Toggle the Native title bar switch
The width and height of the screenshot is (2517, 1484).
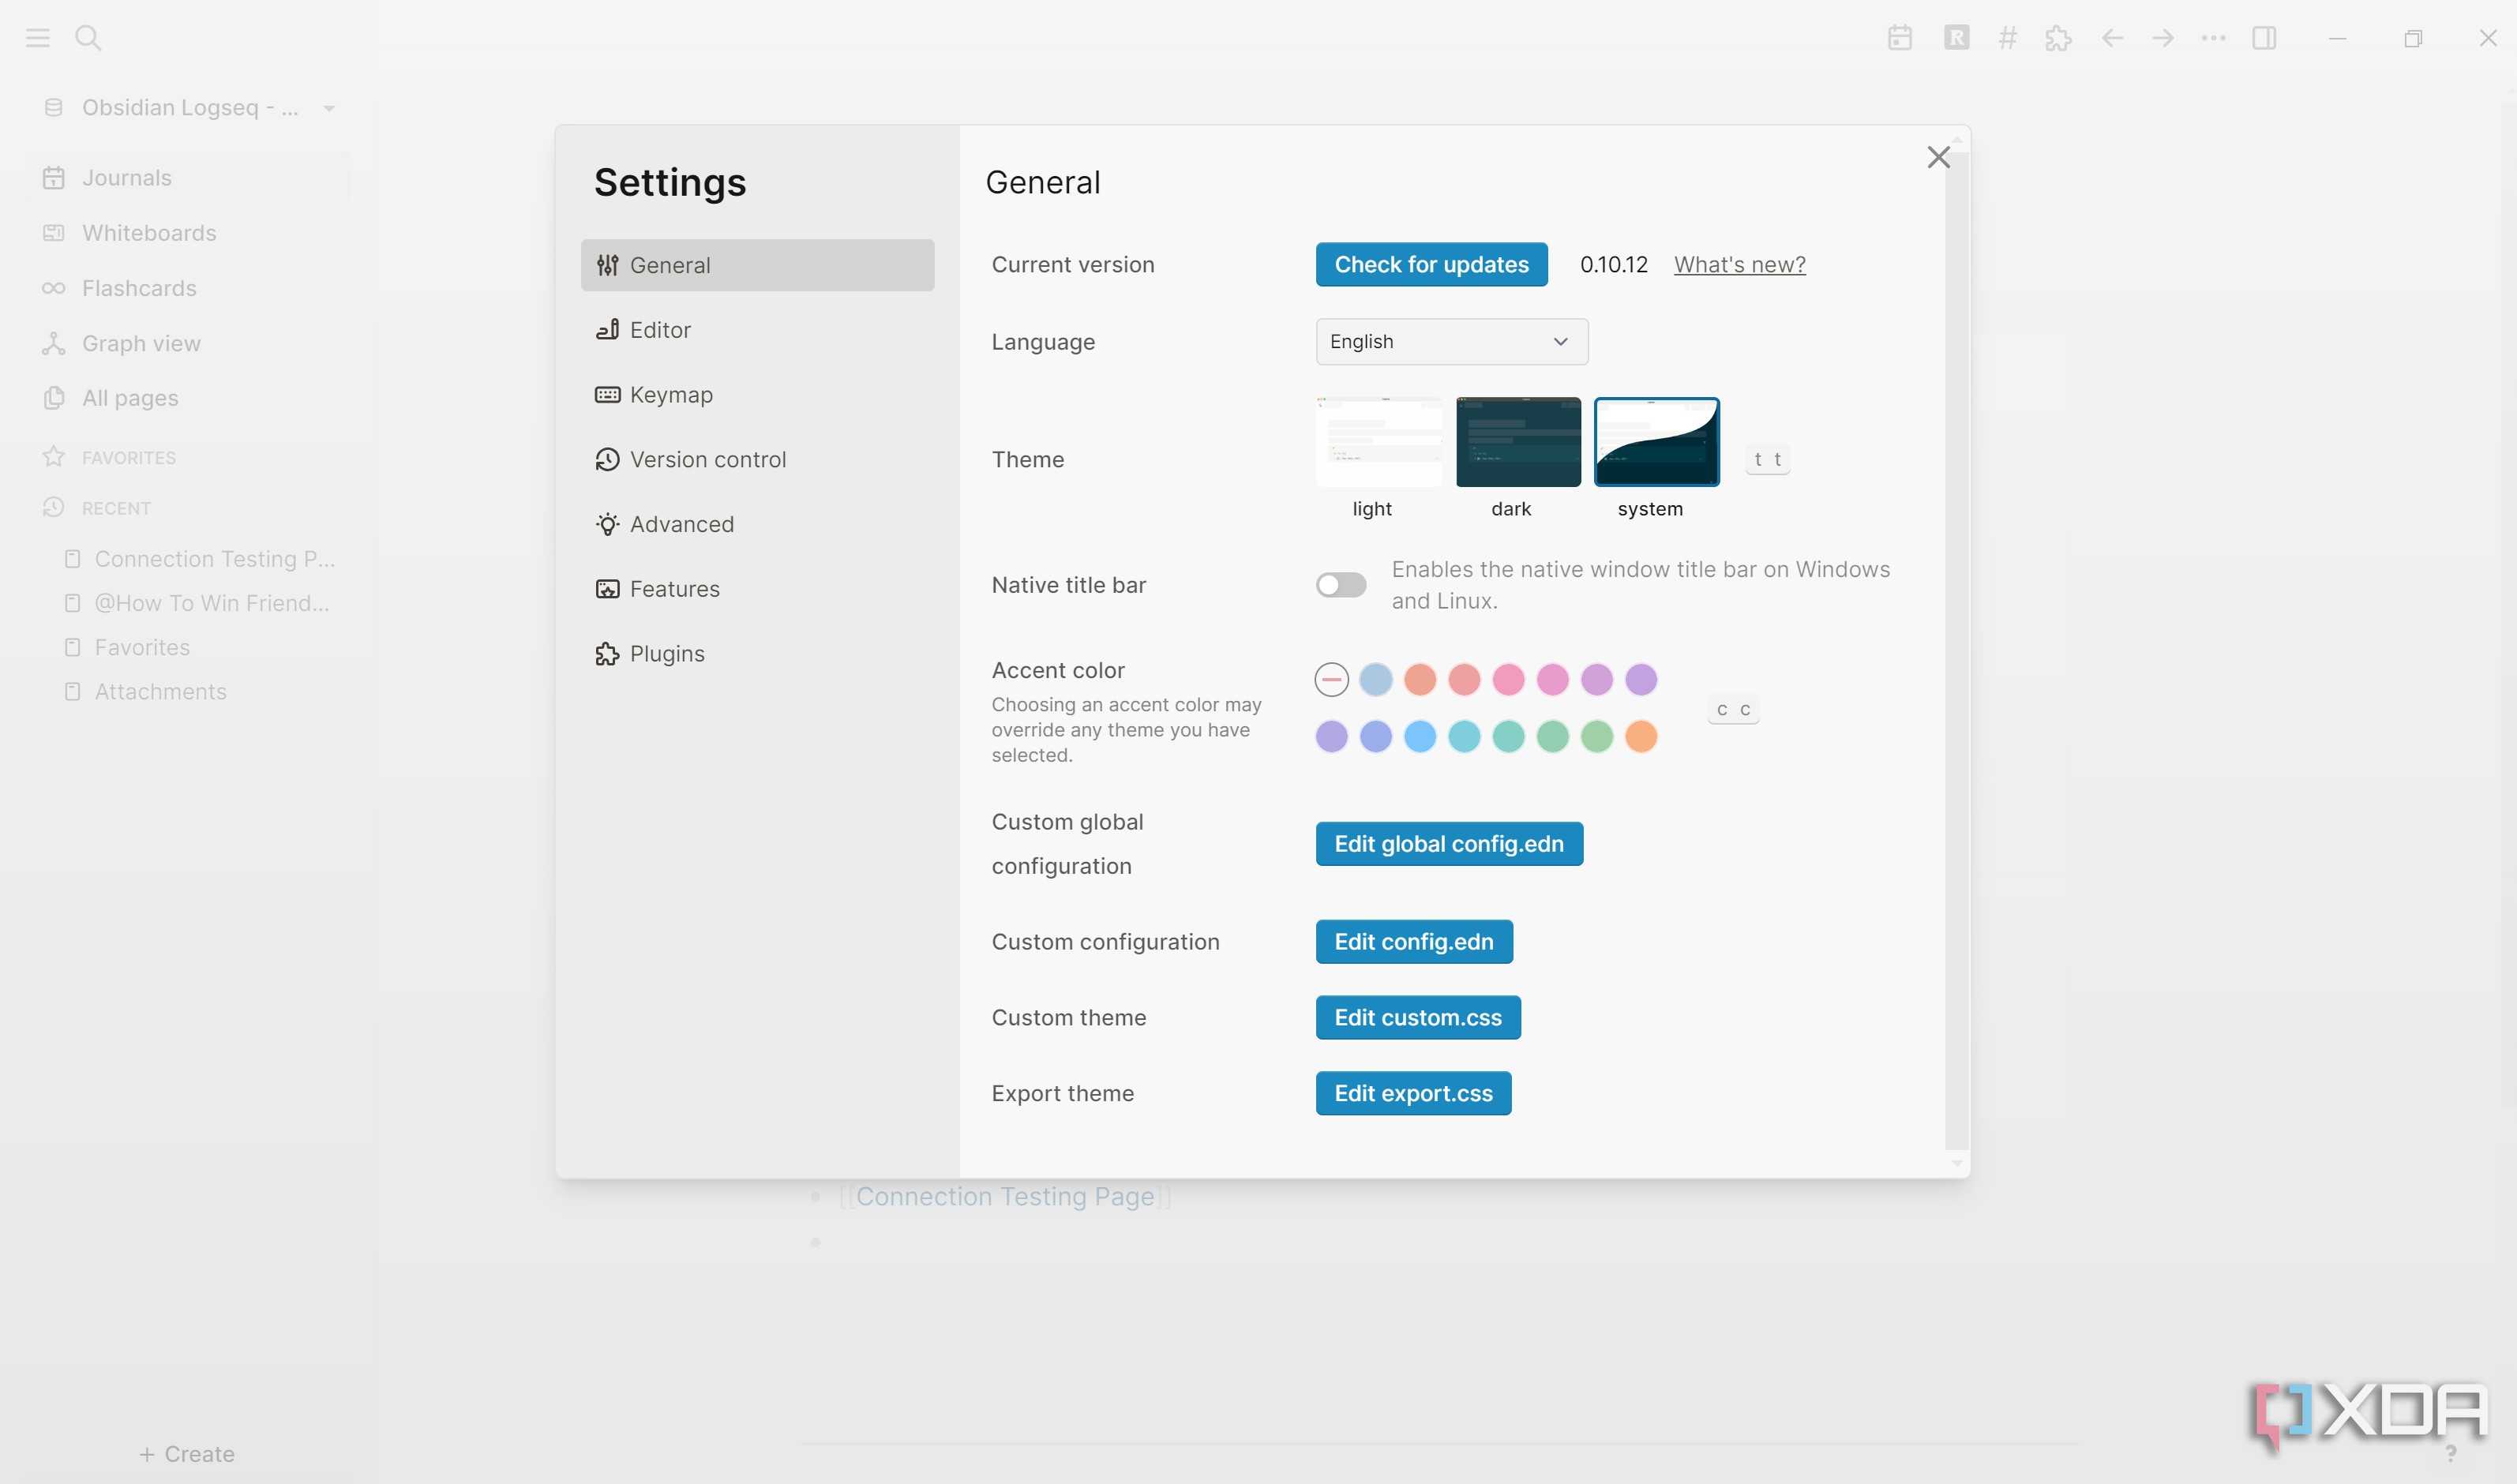[1341, 585]
